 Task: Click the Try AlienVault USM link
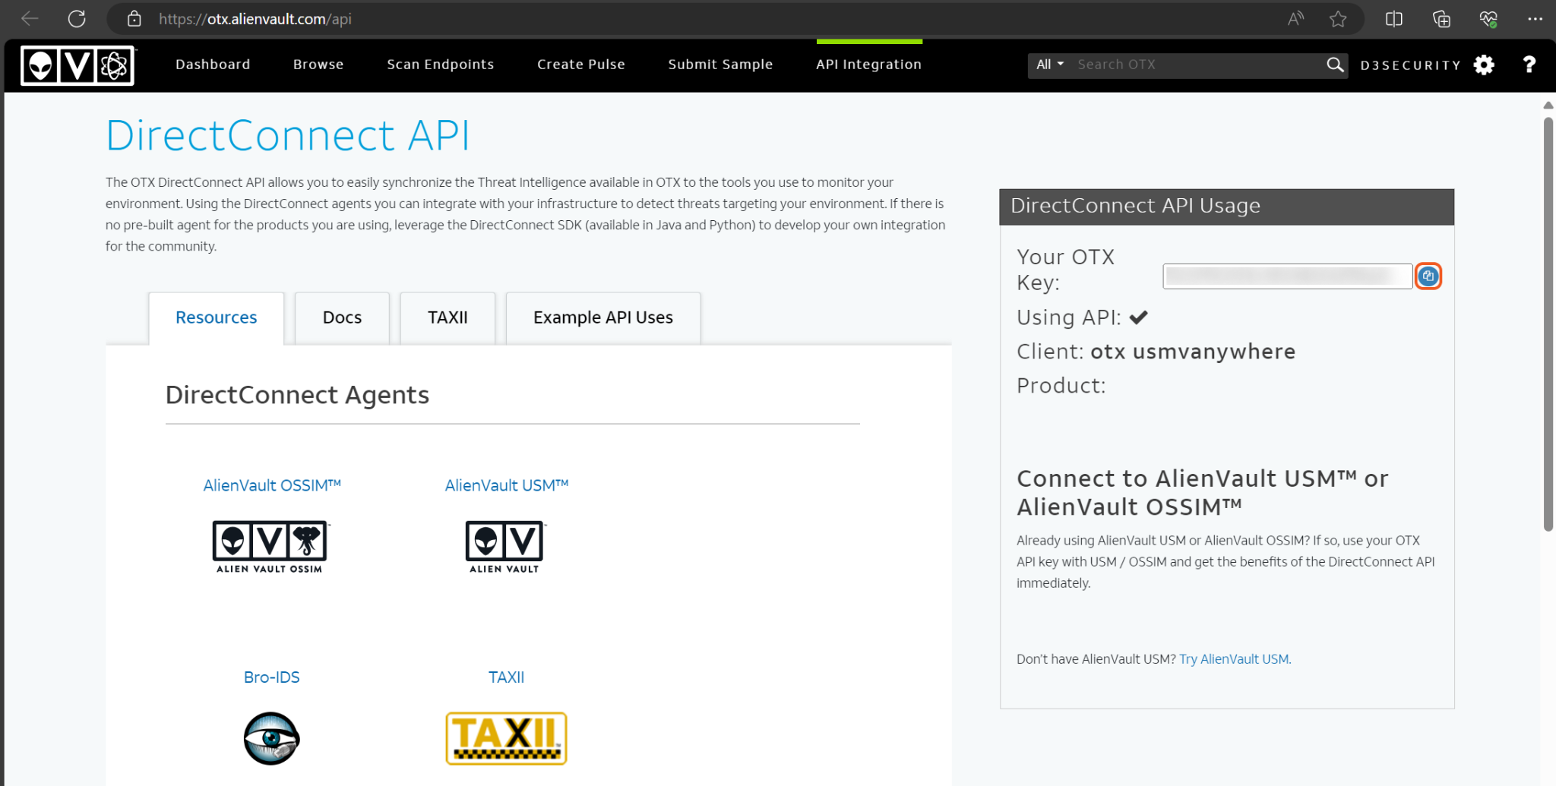pyautogui.click(x=1233, y=658)
